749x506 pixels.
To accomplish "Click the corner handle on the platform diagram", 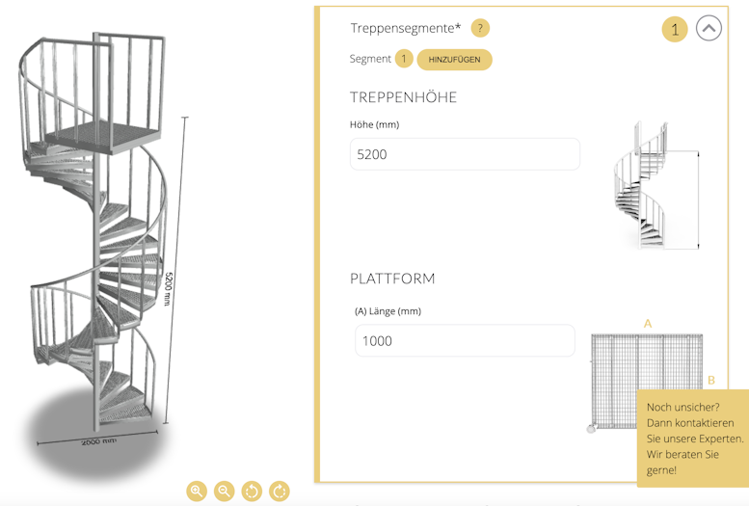I will coord(591,429).
